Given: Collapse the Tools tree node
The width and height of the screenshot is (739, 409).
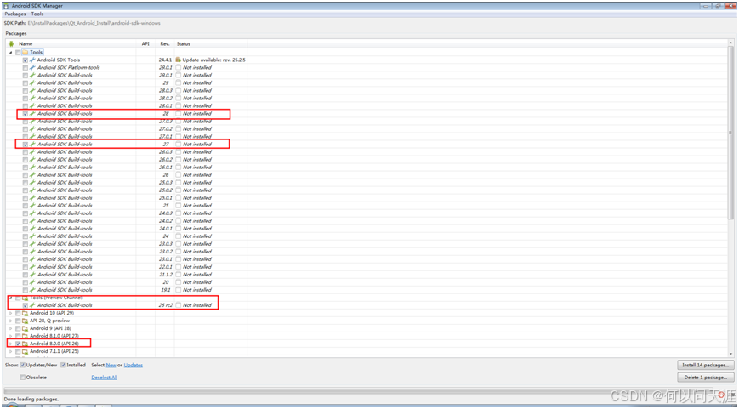Looking at the screenshot, I should point(11,53).
